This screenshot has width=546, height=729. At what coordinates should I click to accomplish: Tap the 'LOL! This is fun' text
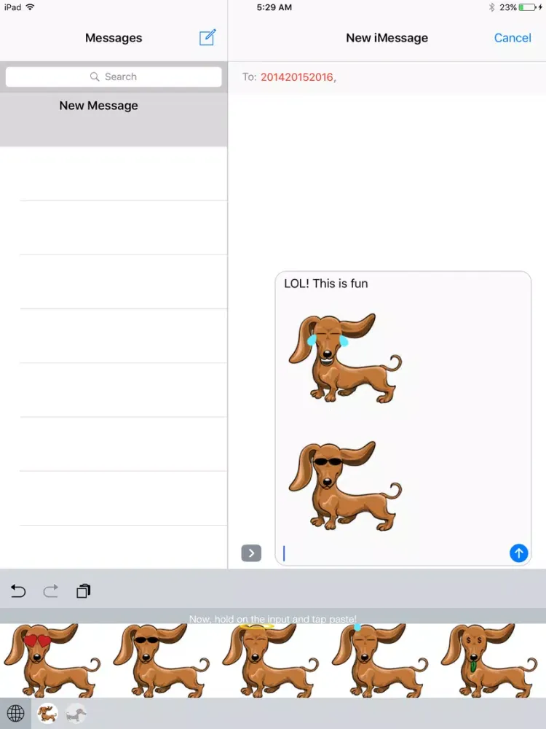(326, 284)
